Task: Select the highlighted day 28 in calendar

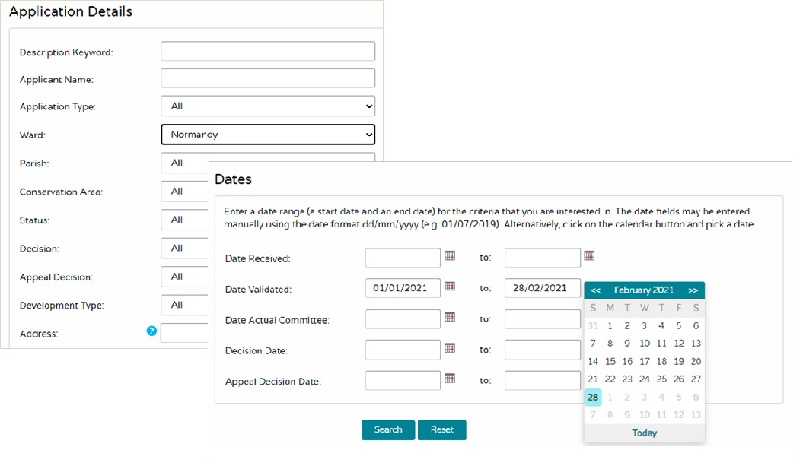Action: [x=593, y=398]
